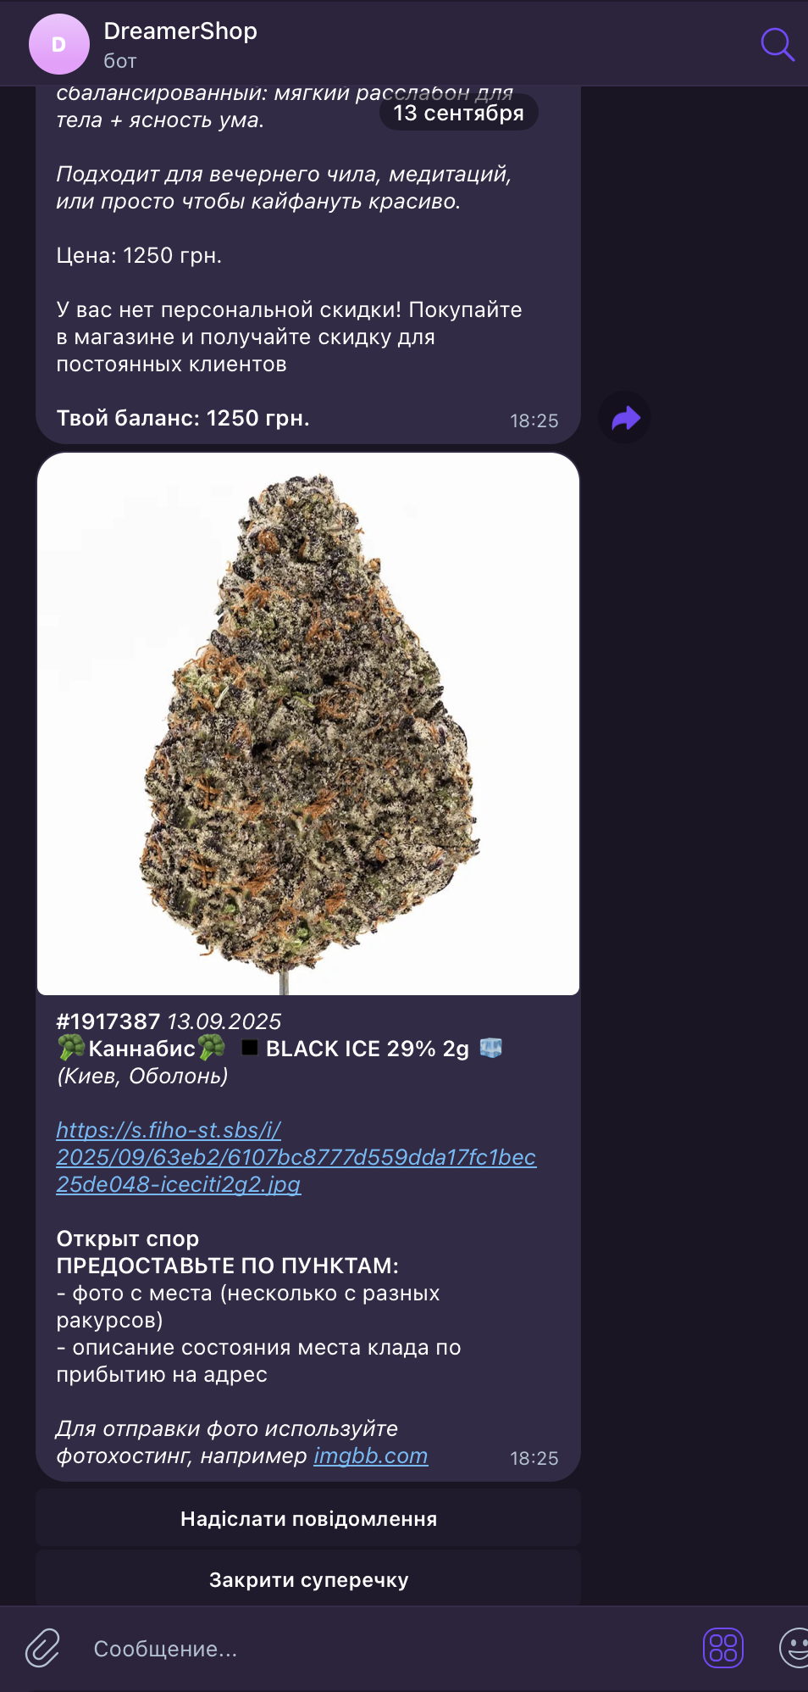
Task: Open the search magnifier in chat header
Action: (777, 44)
